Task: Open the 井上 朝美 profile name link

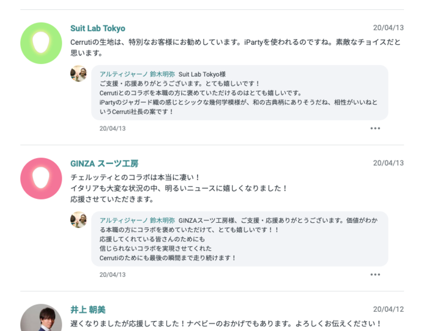Action: coord(88,310)
